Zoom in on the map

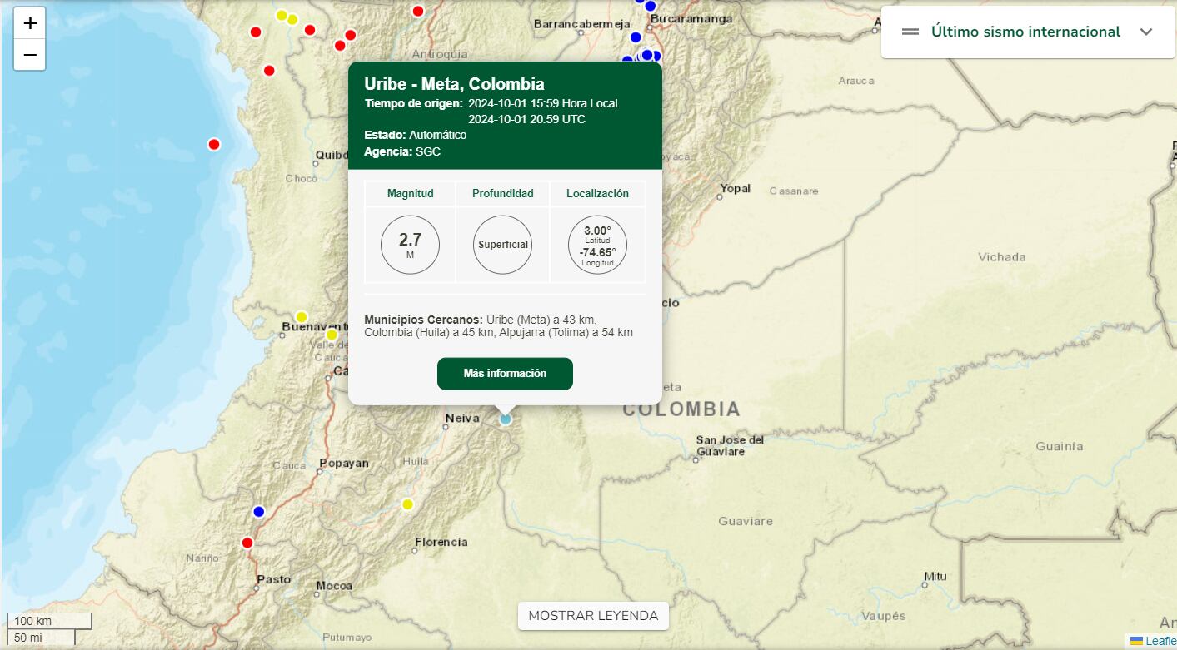pyautogui.click(x=30, y=23)
